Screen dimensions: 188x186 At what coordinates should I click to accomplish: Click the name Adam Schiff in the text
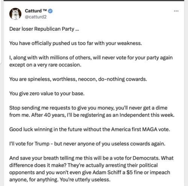pos(107,172)
